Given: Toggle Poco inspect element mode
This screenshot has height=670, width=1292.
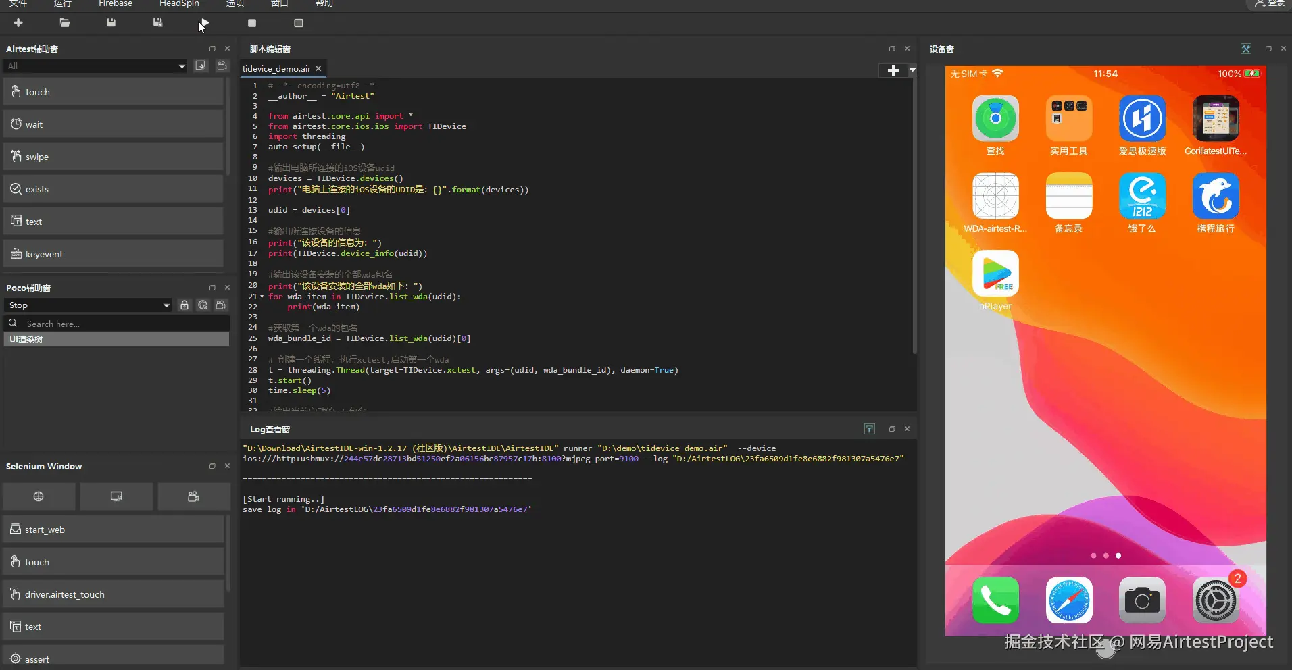Looking at the screenshot, I should coord(203,305).
